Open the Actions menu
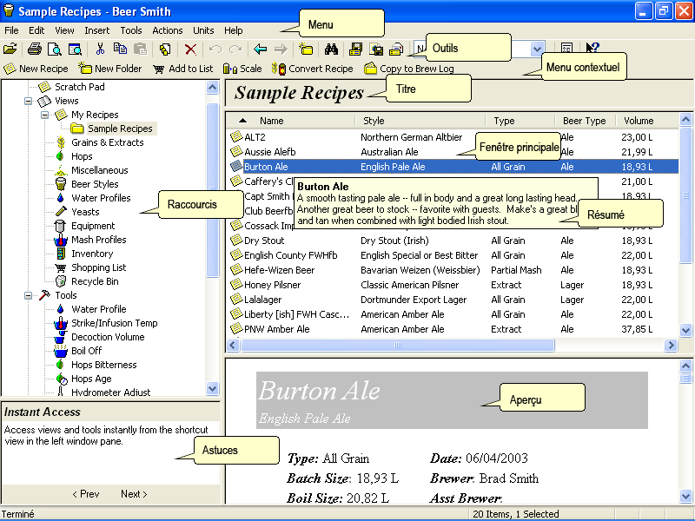The width and height of the screenshot is (695, 521). 168,30
